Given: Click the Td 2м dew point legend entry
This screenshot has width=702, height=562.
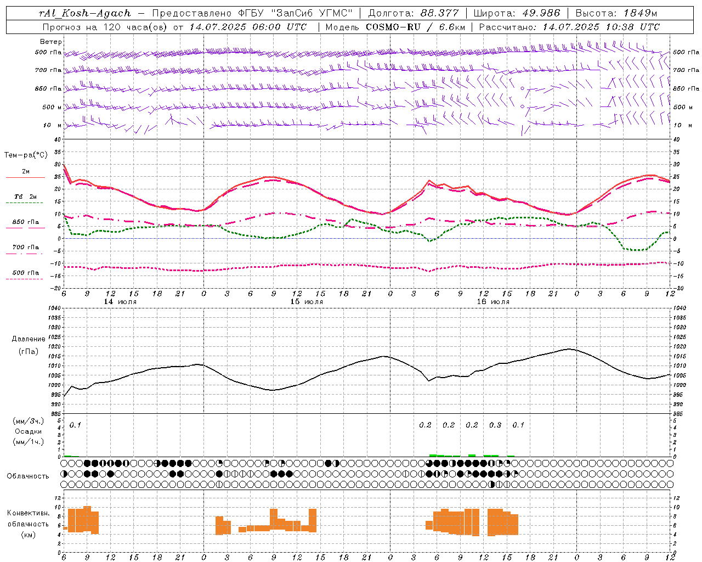Looking at the screenshot, I should point(26,197).
